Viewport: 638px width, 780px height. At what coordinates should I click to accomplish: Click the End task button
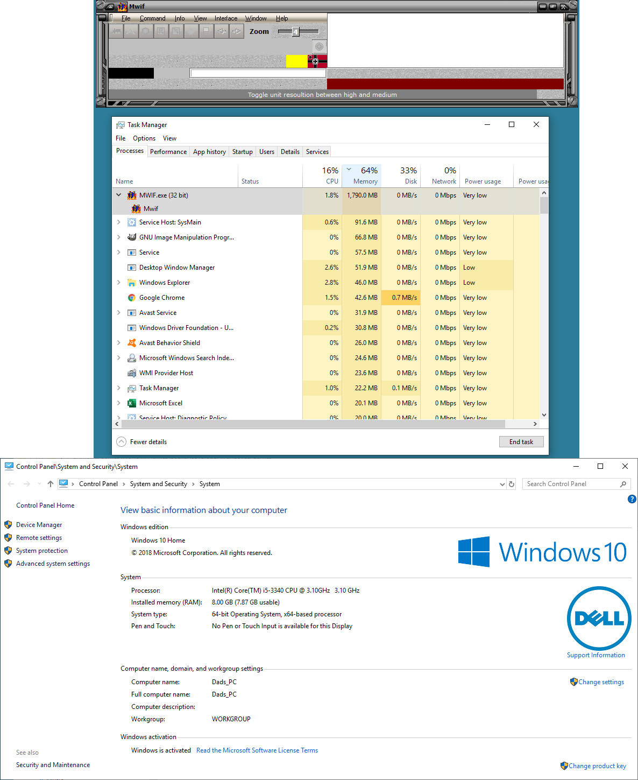coord(521,442)
